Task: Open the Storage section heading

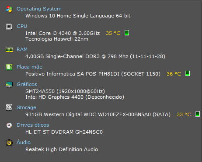Action: (26, 107)
